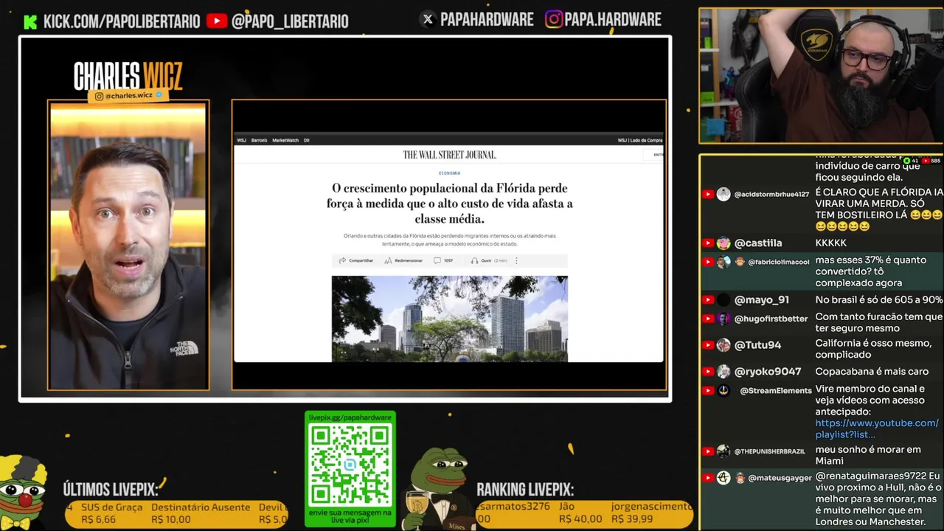This screenshot has width=944, height=531.
Task: Click the Florida skyline article photo
Action: pyautogui.click(x=449, y=319)
